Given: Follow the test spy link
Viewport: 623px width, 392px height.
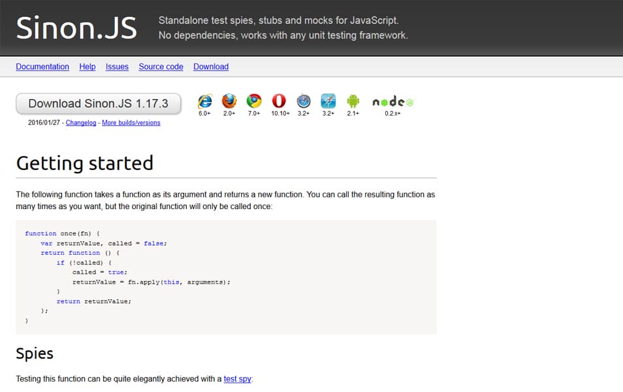Looking at the screenshot, I should (x=237, y=379).
